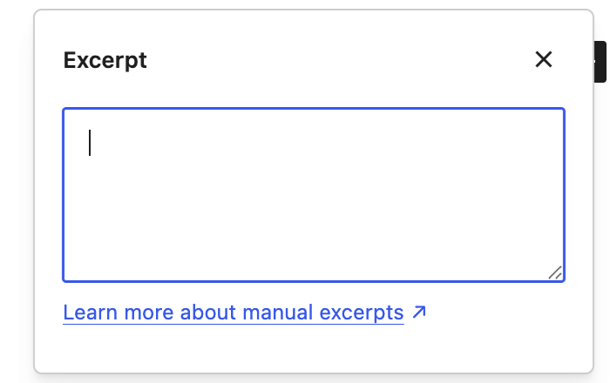Image resolution: width=610 pixels, height=383 pixels.
Task: Focus the Excerpt text area
Action: point(314,195)
